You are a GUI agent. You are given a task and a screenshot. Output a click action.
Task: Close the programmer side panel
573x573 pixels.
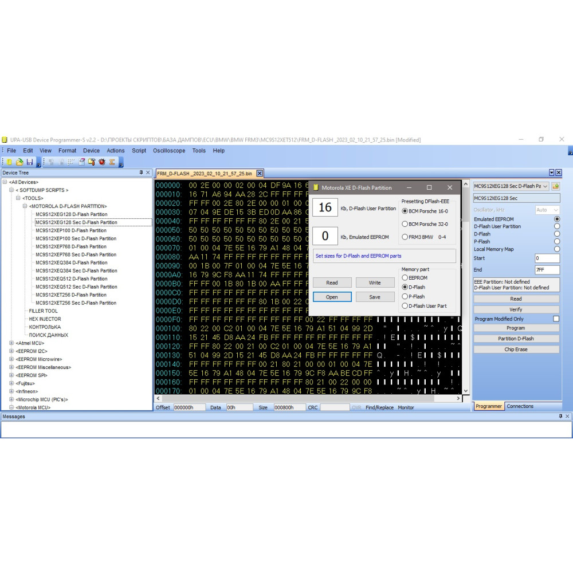(x=559, y=172)
